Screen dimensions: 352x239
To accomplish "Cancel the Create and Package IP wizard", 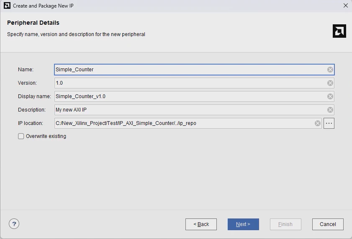I will click(x=328, y=224).
